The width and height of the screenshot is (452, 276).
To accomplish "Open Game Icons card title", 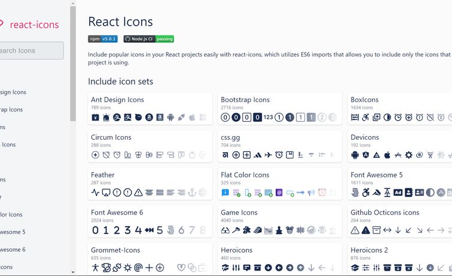I will (x=239, y=213).
